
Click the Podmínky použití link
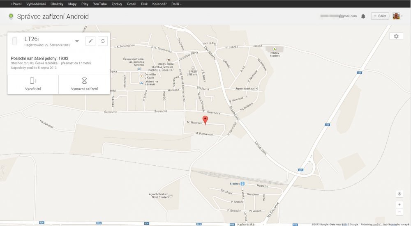click(370, 224)
